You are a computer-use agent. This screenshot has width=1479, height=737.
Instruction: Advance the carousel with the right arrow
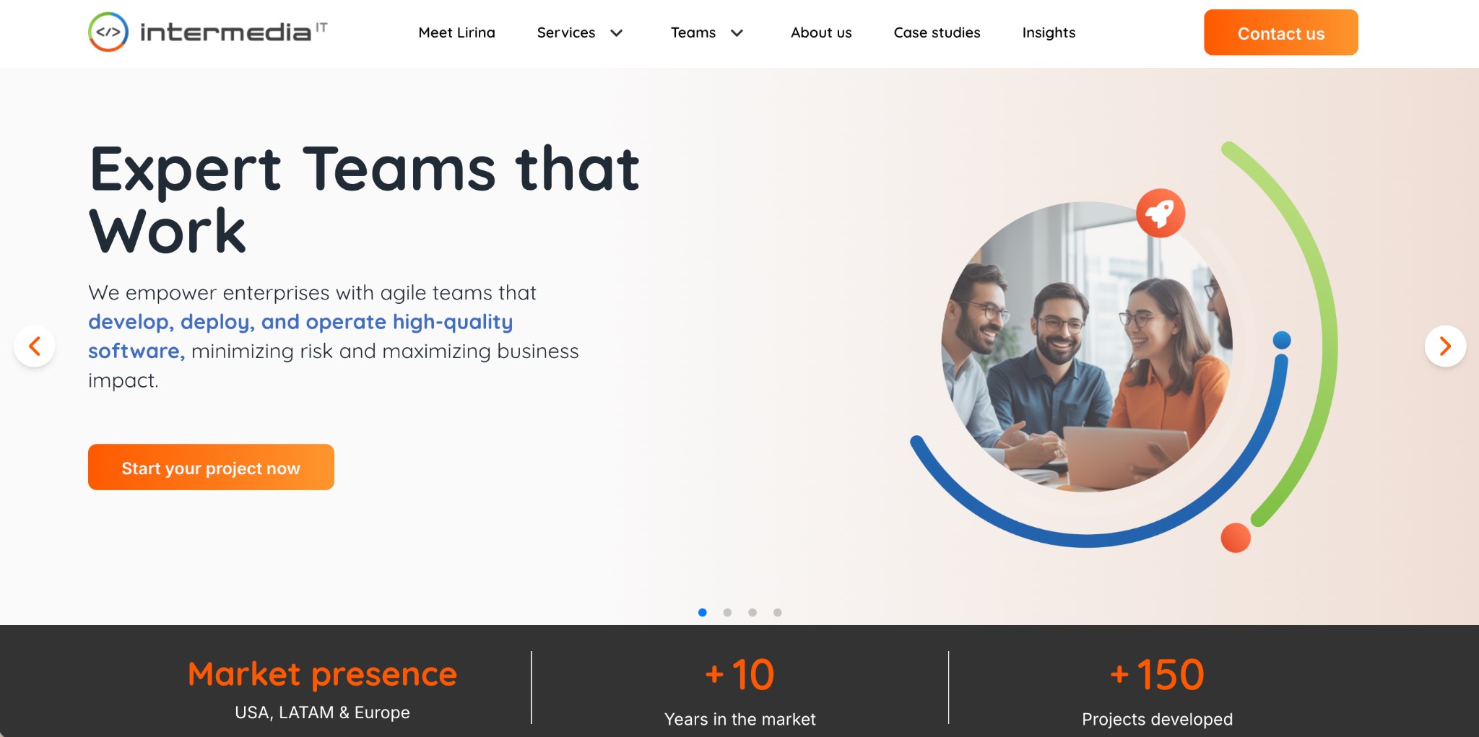click(x=1445, y=346)
